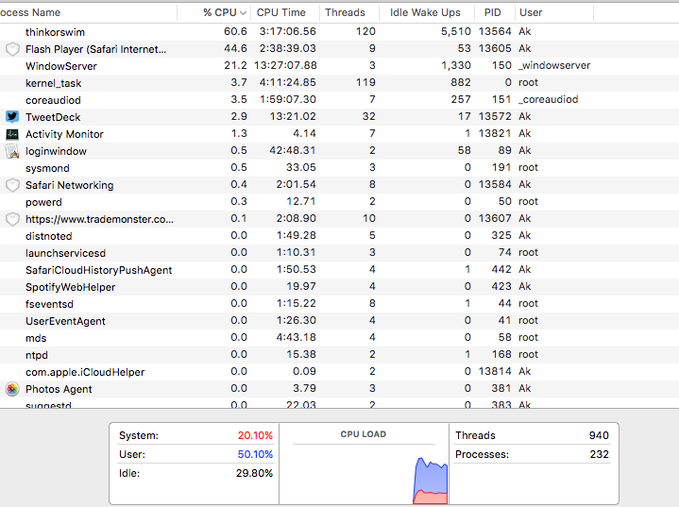679x507 pixels.
Task: Select the launchservicesd process
Action: click(65, 253)
